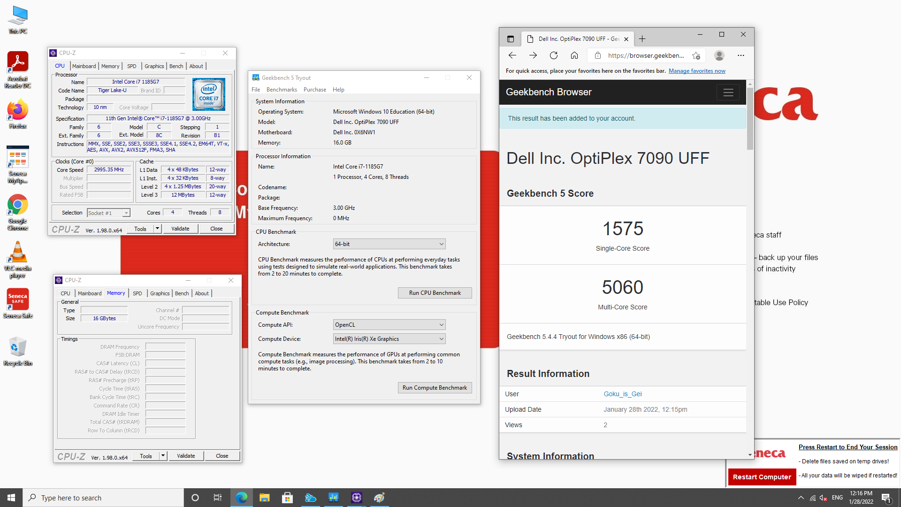Screen dimensions: 901x507
Task: Click Run Compute Benchmark button
Action: [x=435, y=388]
